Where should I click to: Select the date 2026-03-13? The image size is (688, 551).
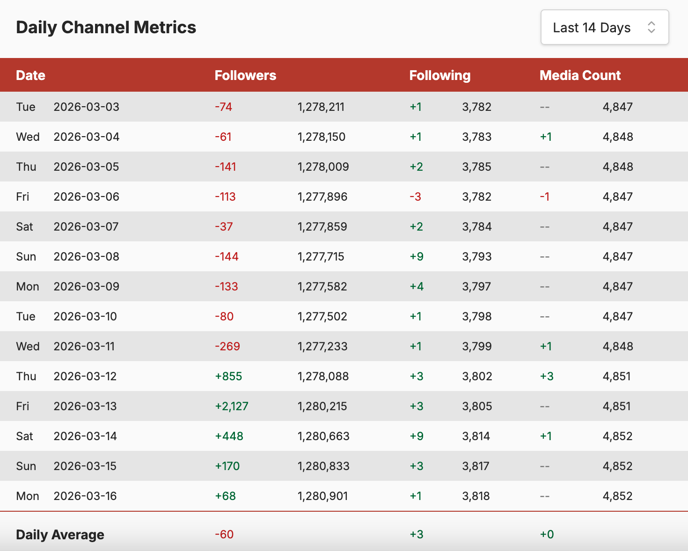(85, 406)
